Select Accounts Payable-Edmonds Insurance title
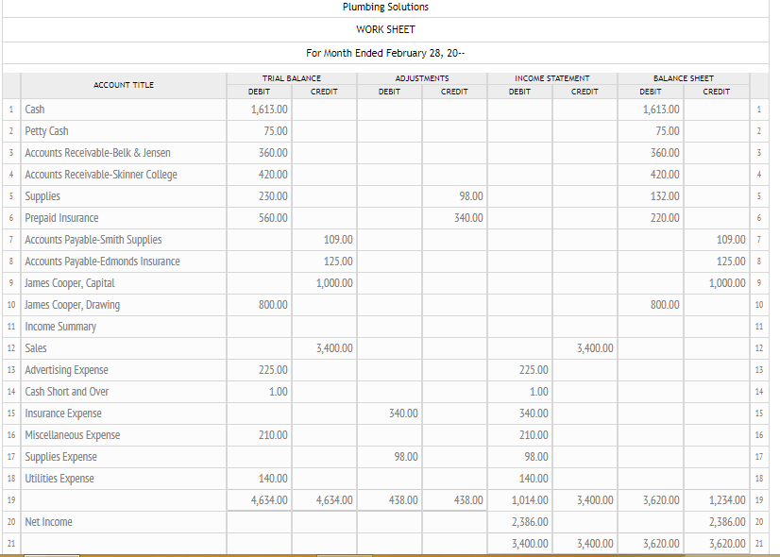780x557 pixels. (124, 262)
